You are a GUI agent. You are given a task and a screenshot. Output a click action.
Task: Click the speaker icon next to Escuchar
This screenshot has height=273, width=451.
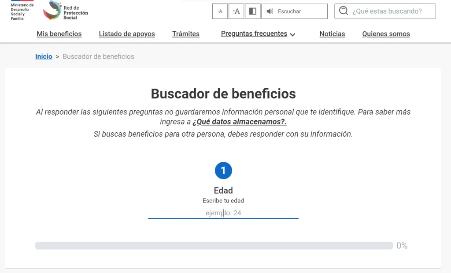[x=269, y=11]
